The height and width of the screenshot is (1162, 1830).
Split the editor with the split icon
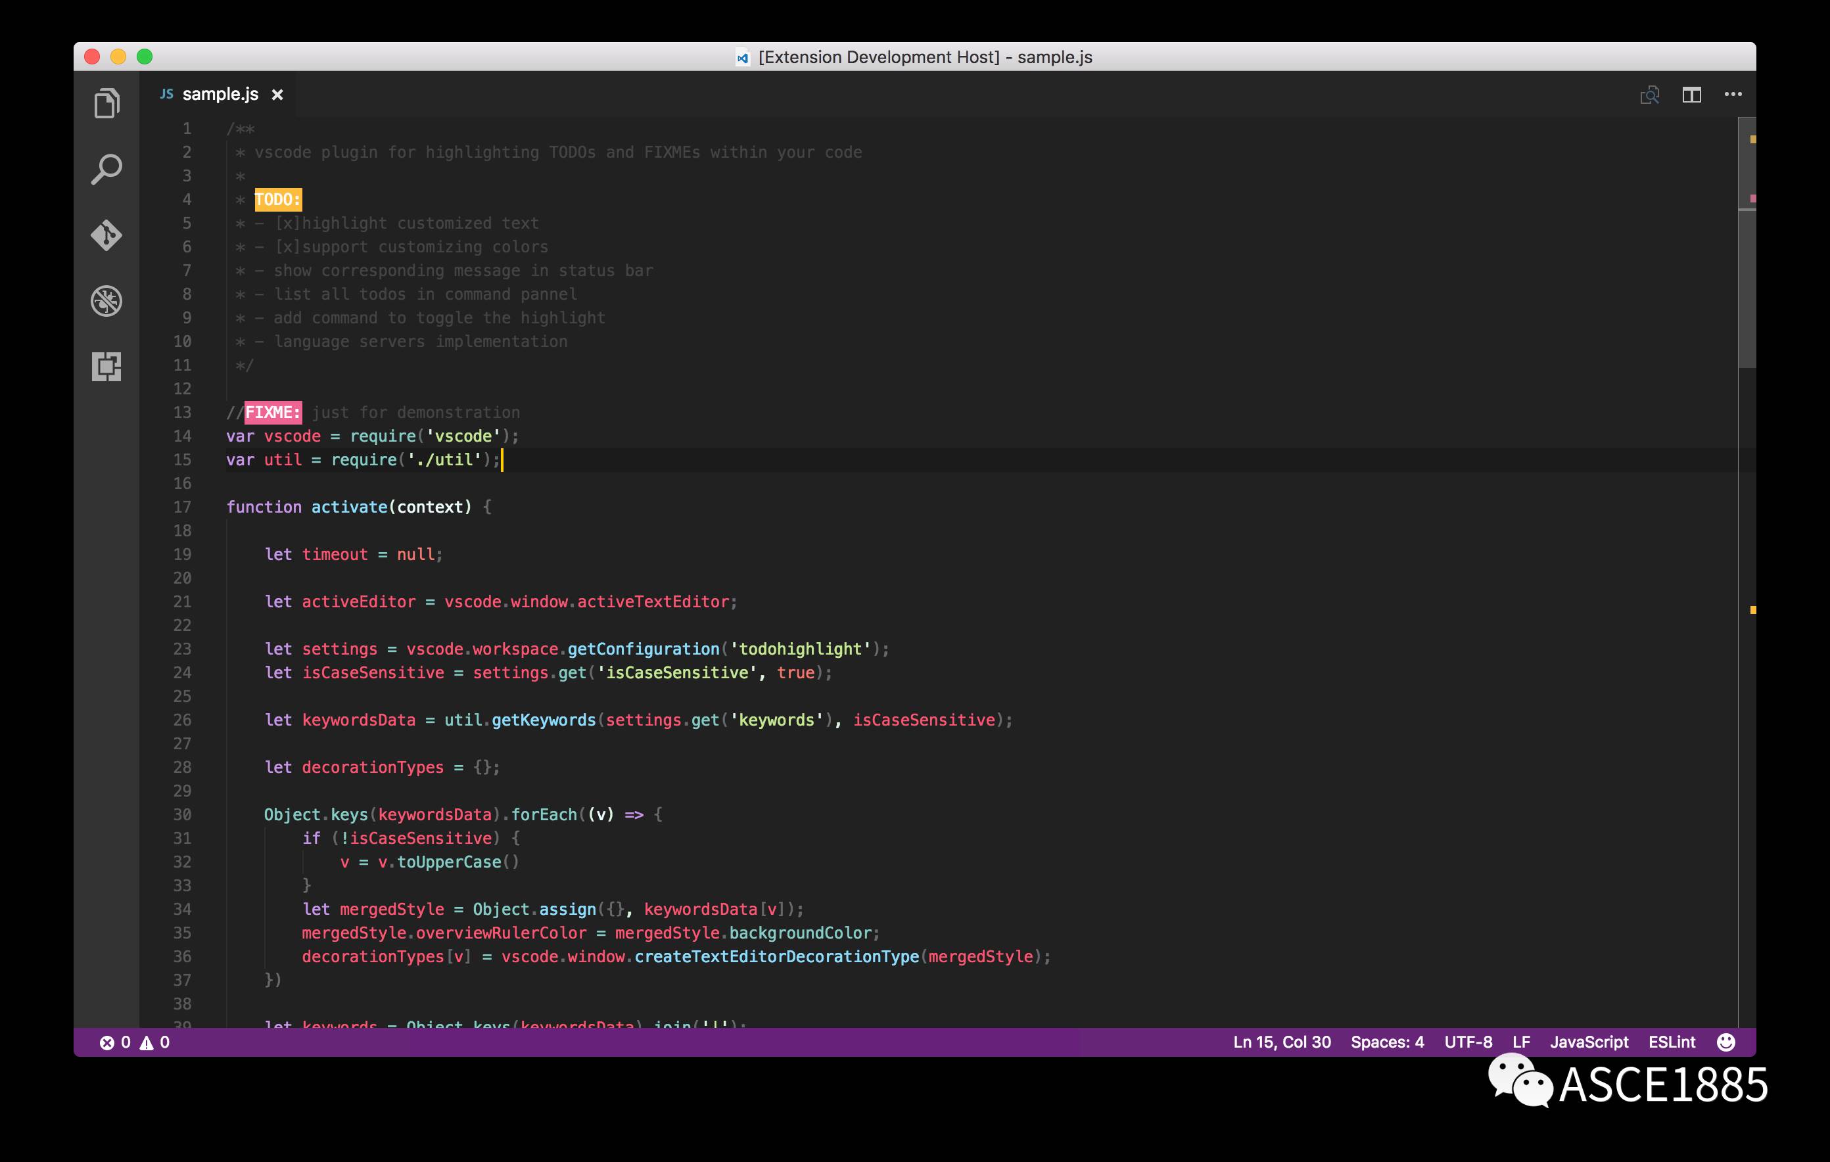click(x=1691, y=94)
